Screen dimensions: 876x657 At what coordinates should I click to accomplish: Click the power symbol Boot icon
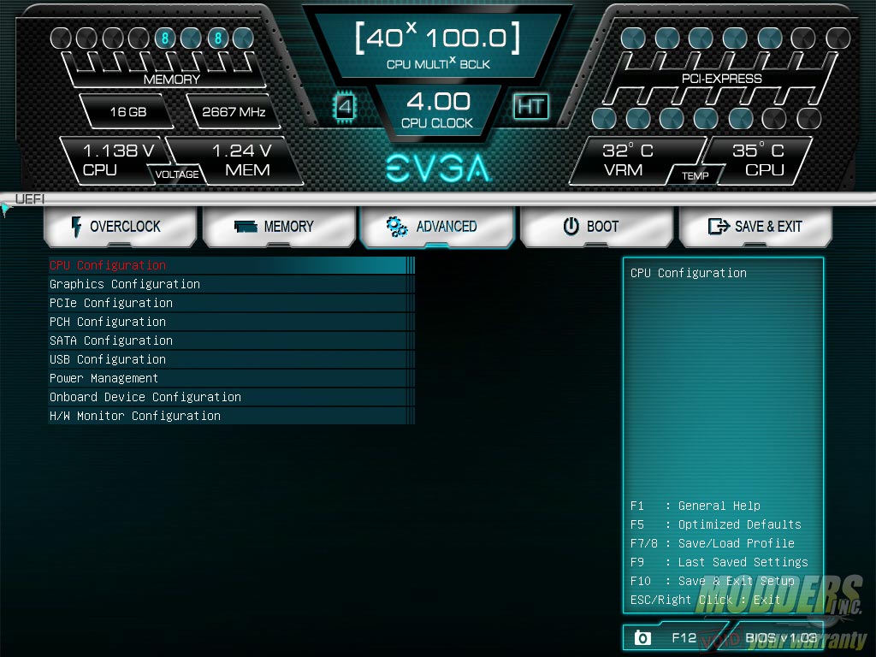pyautogui.click(x=571, y=226)
